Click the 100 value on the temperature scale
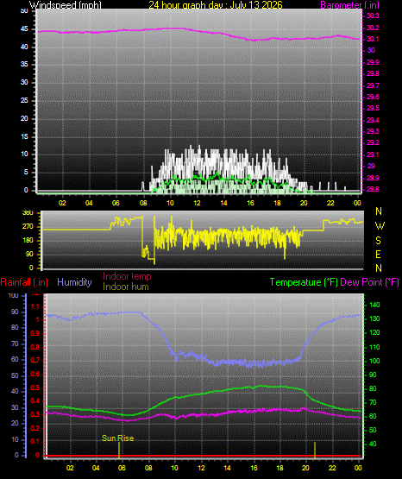402x479 pixels. [x=374, y=361]
